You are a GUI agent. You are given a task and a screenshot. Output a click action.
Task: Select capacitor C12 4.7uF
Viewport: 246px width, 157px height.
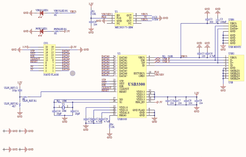coord(86,119)
